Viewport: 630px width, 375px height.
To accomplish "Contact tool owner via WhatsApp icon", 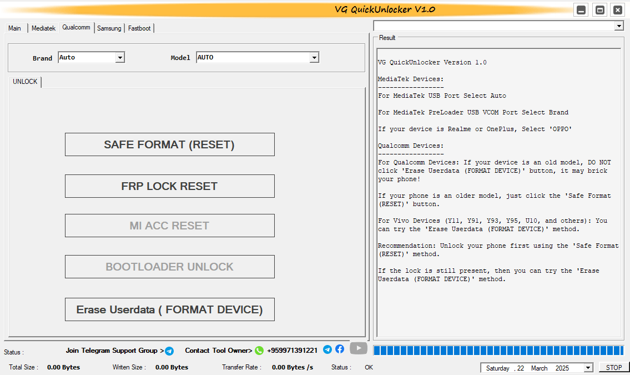I will tap(258, 351).
